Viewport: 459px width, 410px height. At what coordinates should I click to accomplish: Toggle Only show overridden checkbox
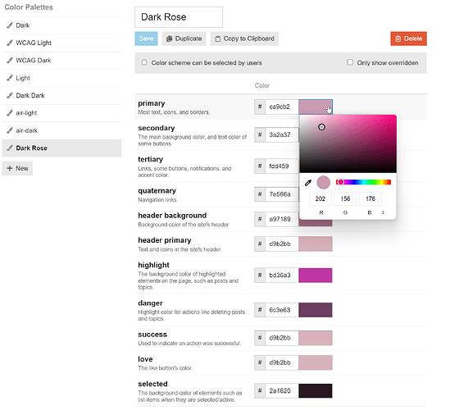tap(350, 62)
